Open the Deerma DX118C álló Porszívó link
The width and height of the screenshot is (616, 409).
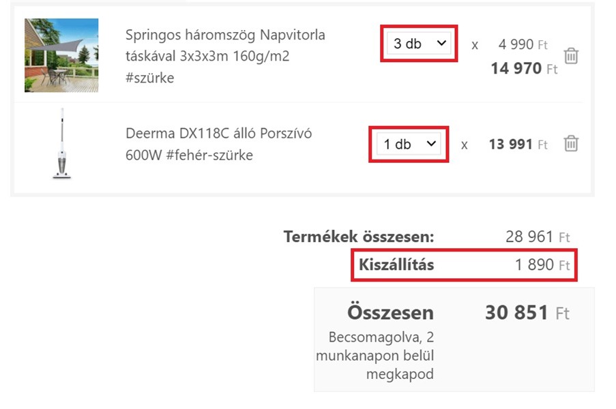[218, 144]
